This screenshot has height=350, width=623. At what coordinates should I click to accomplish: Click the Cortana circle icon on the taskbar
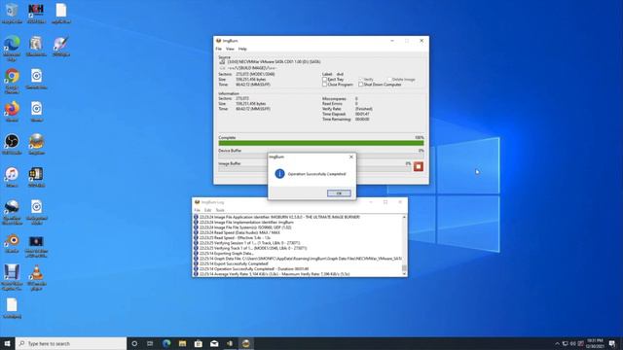(x=134, y=343)
